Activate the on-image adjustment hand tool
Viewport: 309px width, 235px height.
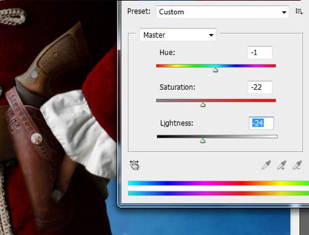point(134,165)
